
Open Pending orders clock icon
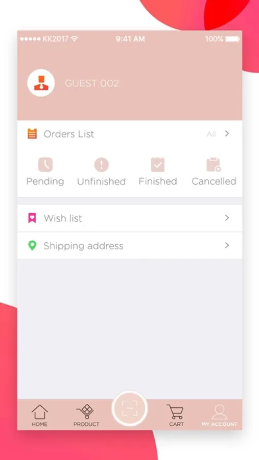pyautogui.click(x=45, y=165)
